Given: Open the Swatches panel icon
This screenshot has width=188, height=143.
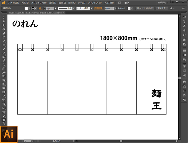Looking at the screenshot, I should [x=184, y=17].
